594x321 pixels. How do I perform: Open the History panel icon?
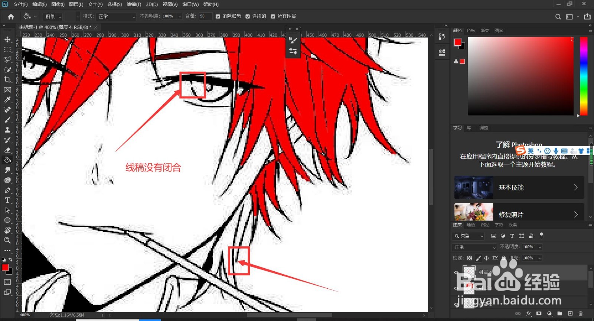coord(442,37)
